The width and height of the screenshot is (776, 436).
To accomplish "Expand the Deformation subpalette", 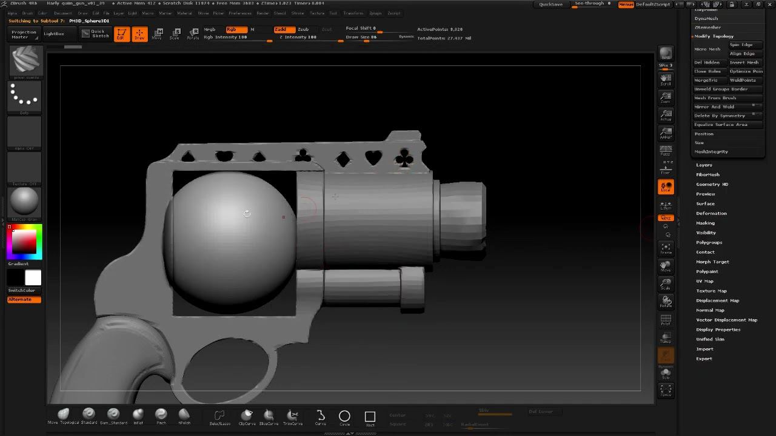I will point(711,213).
